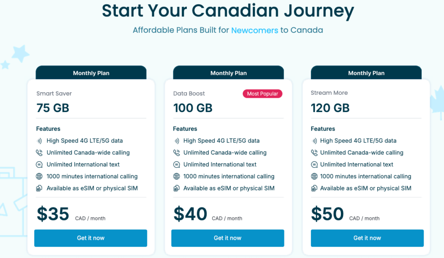Click the SIM card icon in Data Boost plan
Image resolution: width=444 pixels, height=258 pixels.
point(176,188)
